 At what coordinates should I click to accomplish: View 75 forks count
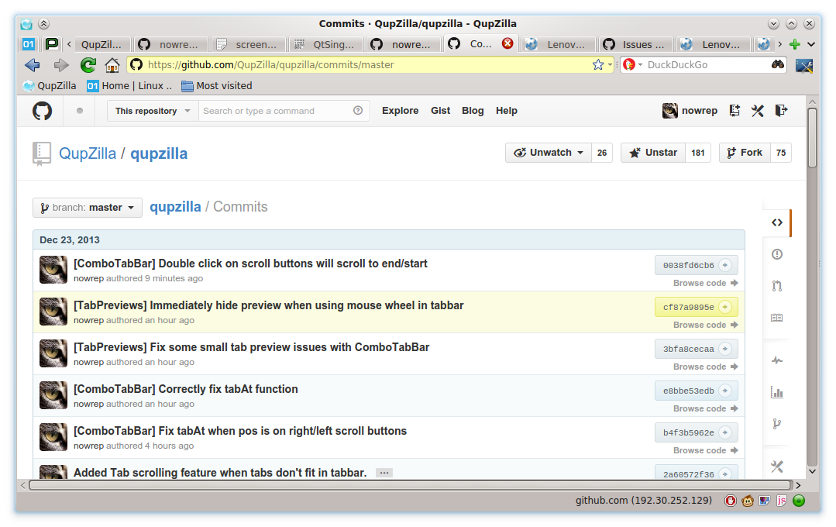pos(780,153)
